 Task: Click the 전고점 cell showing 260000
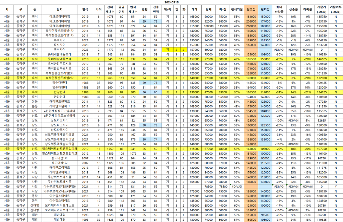(x=251, y=26)
